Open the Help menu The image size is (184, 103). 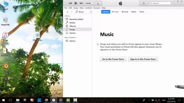pyautogui.click(x=103, y=8)
